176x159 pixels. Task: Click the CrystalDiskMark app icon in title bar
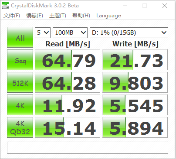pos(5,6)
